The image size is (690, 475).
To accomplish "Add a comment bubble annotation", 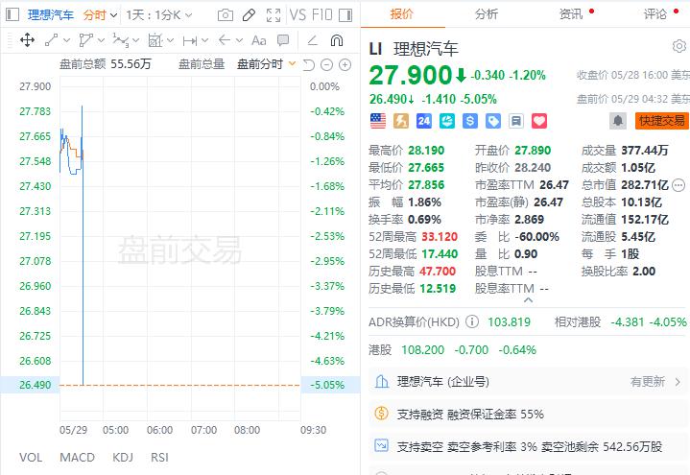I will 283,40.
